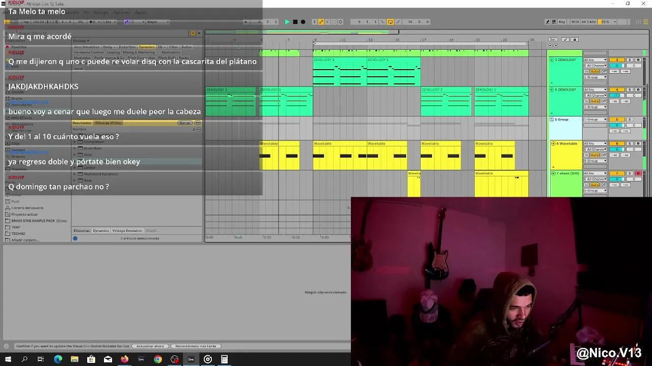Click Recordármelo más tarde button
The image size is (652, 366).
tap(196, 346)
